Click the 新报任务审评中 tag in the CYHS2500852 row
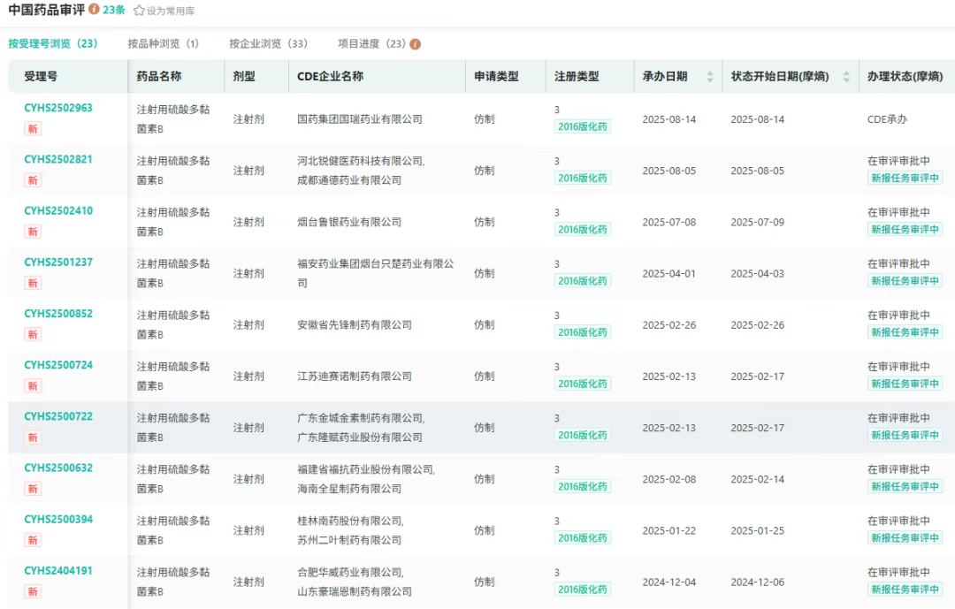955x609 pixels. (905, 332)
